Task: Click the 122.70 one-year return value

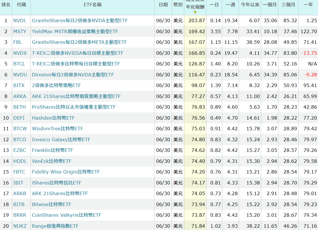Action: 309,31
